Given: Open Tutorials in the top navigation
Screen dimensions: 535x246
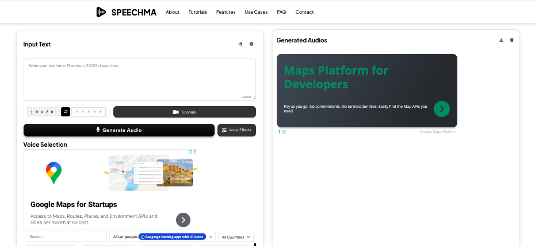Looking at the screenshot, I should tap(198, 12).
